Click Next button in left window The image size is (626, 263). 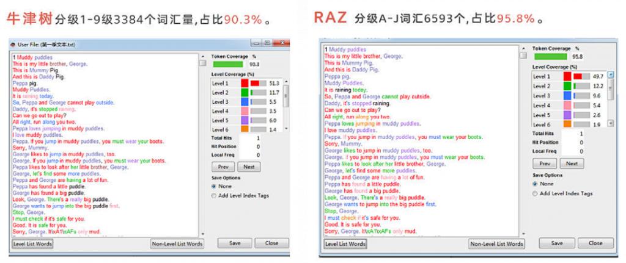[249, 167]
